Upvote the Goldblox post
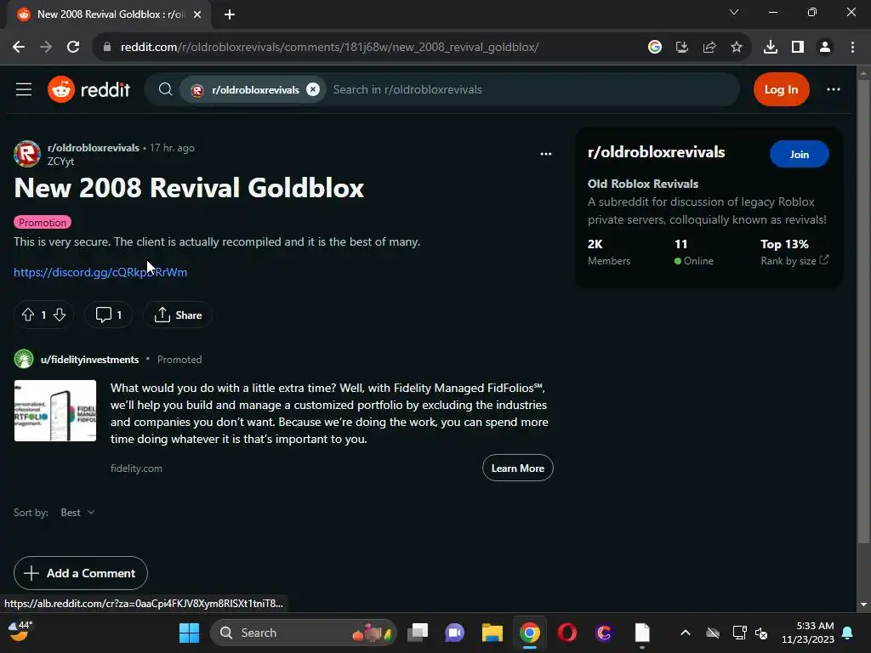The height and width of the screenshot is (653, 871). click(x=28, y=315)
